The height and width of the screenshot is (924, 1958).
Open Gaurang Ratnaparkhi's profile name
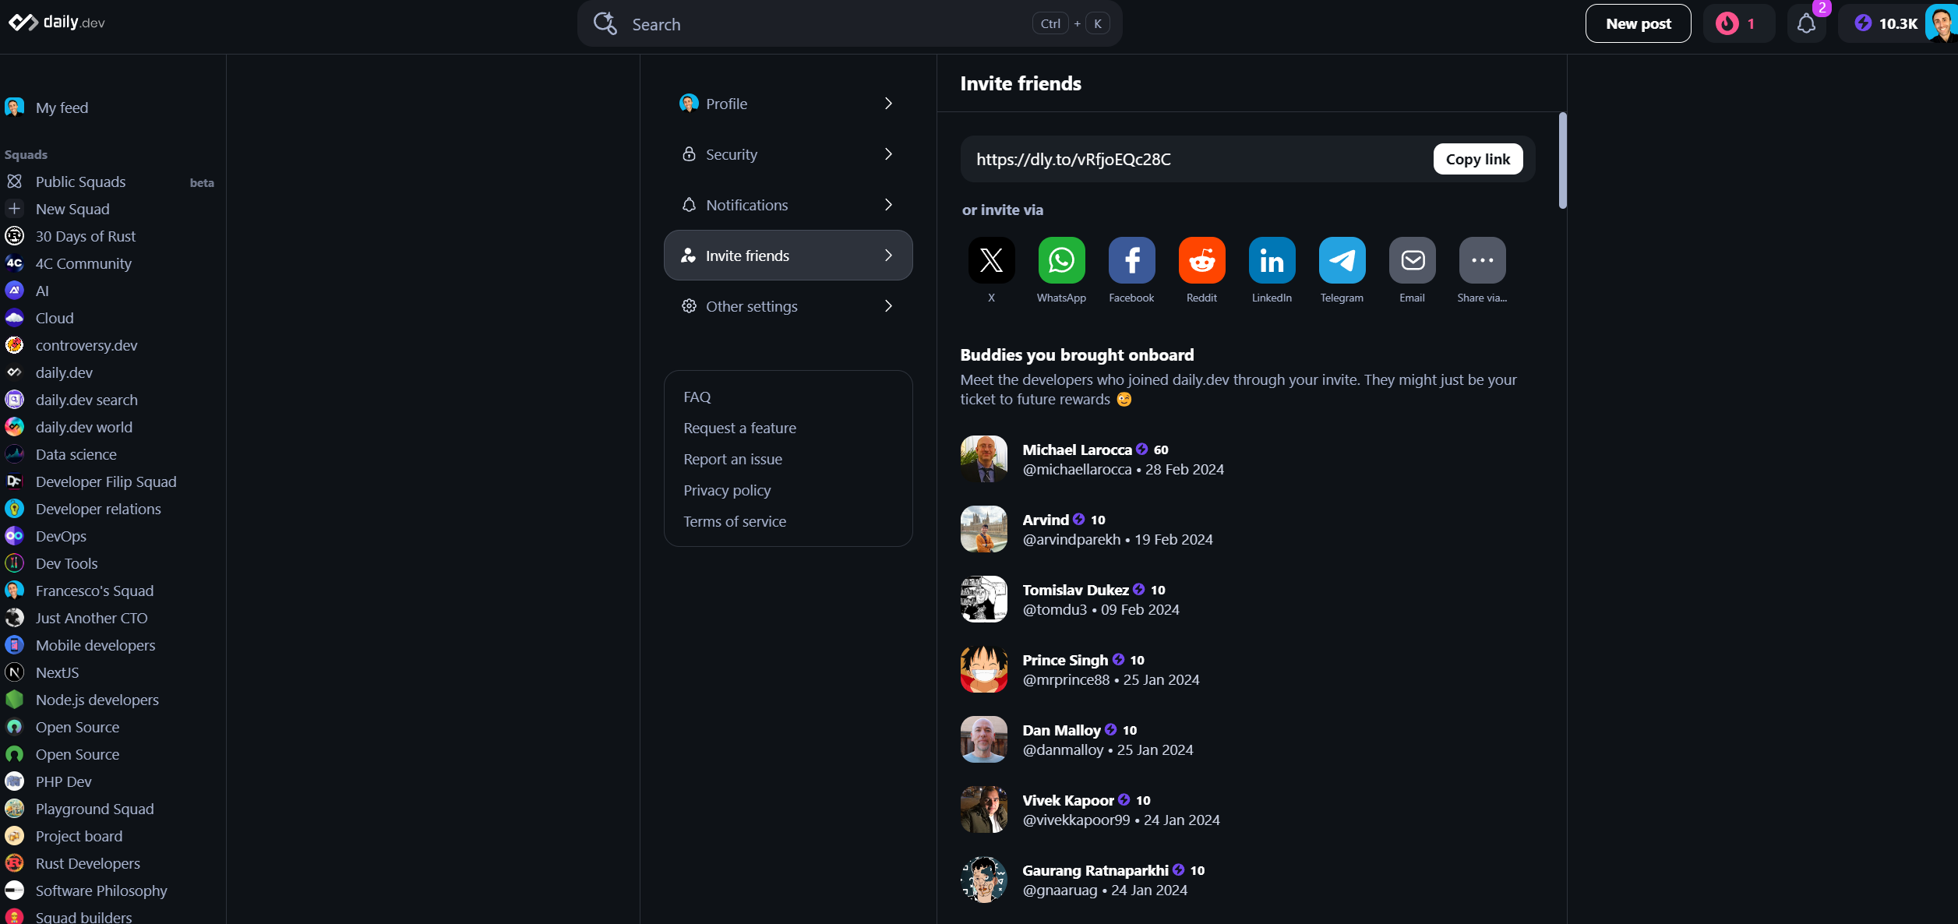tap(1095, 870)
